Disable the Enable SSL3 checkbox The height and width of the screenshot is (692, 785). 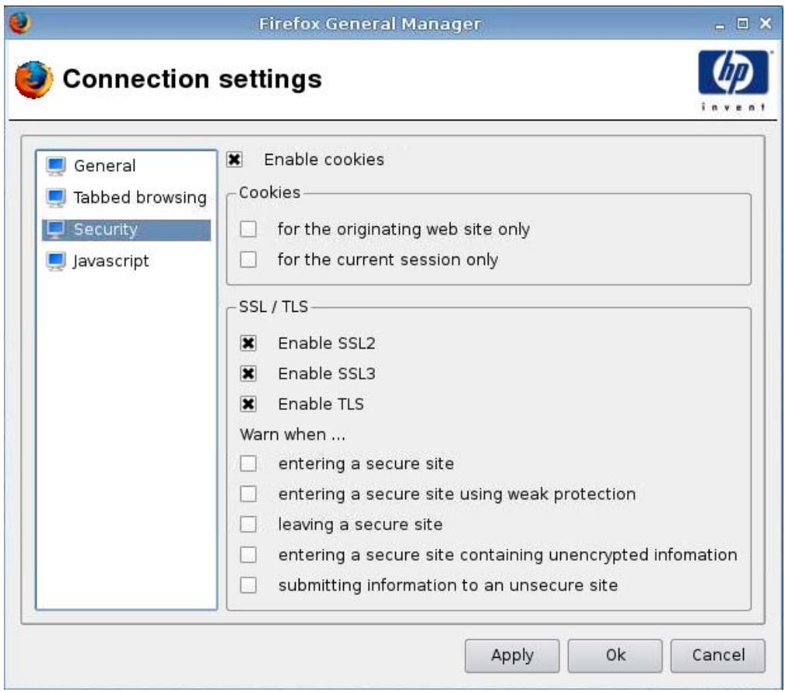pos(248,374)
